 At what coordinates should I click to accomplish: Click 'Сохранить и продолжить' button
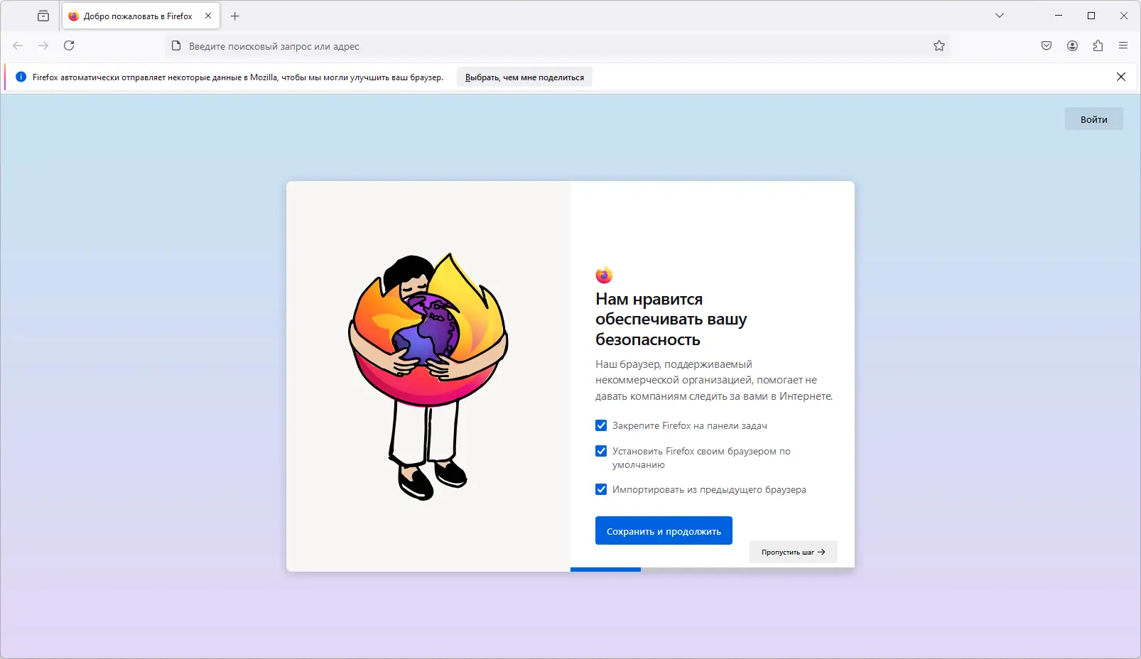click(664, 531)
